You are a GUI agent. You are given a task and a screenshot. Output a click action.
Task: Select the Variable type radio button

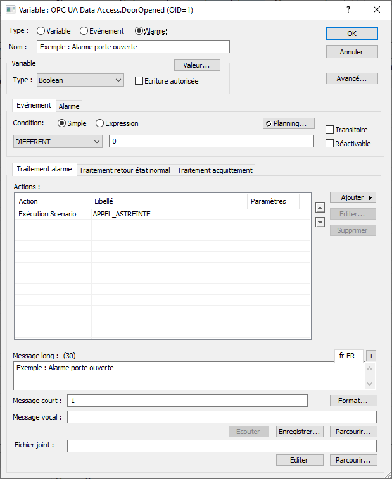tap(42, 31)
